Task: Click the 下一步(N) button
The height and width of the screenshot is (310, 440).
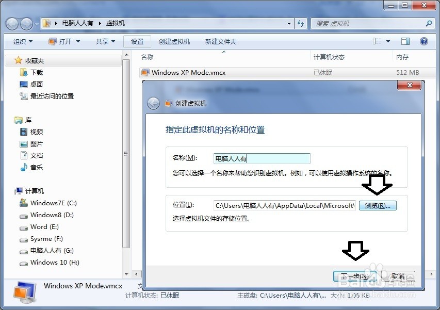Action: pos(355,276)
